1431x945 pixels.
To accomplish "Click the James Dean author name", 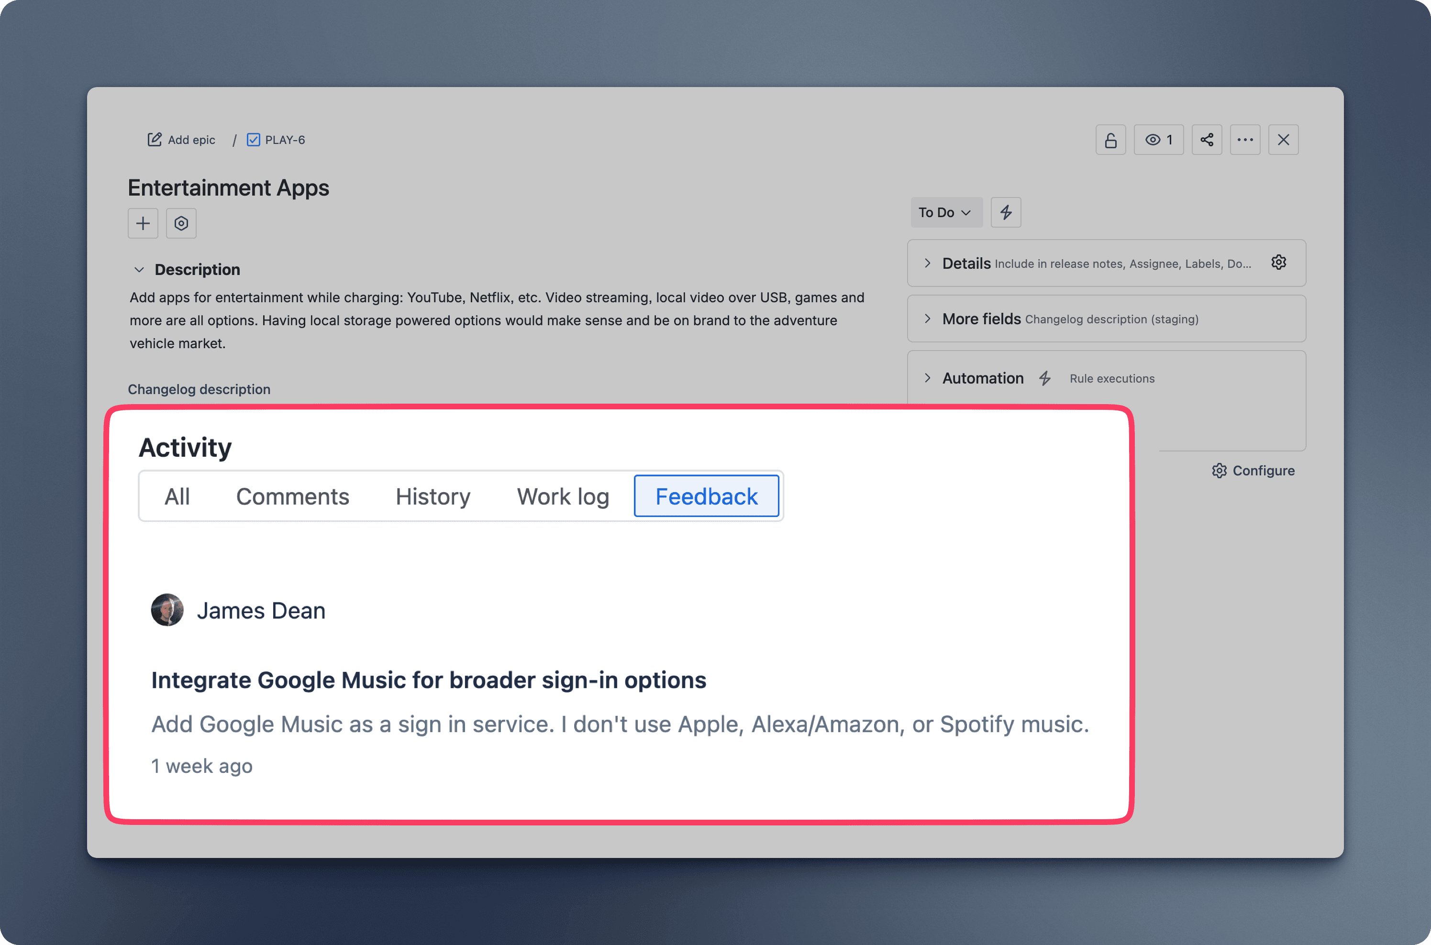I will tap(261, 611).
